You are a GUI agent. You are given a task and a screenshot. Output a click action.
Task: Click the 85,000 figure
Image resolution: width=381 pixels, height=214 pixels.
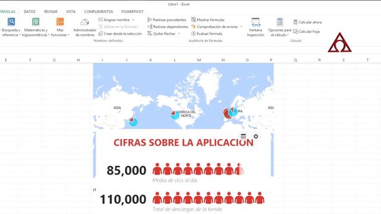(126, 171)
